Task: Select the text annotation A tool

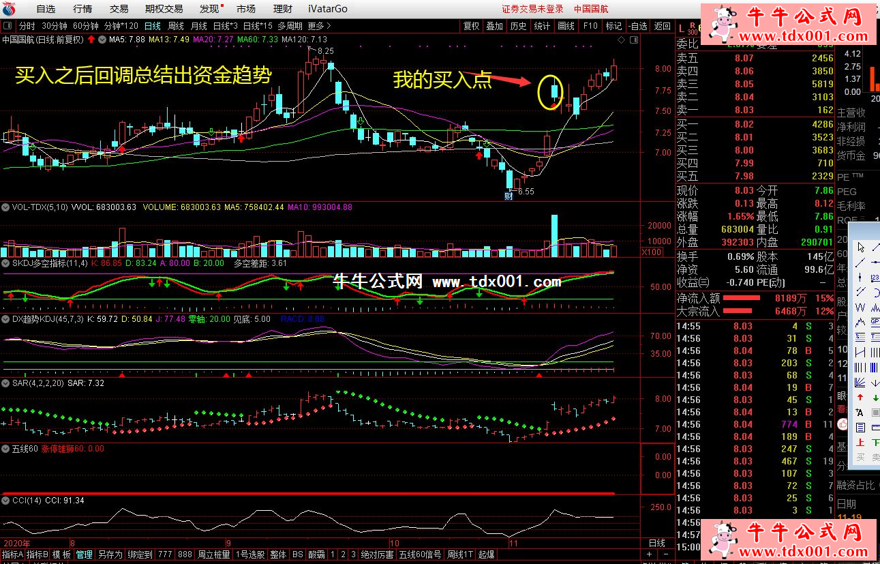Action: 860,413
